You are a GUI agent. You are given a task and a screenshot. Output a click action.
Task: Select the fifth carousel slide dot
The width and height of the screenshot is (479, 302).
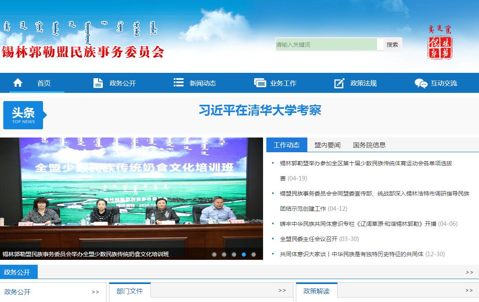tap(254, 255)
